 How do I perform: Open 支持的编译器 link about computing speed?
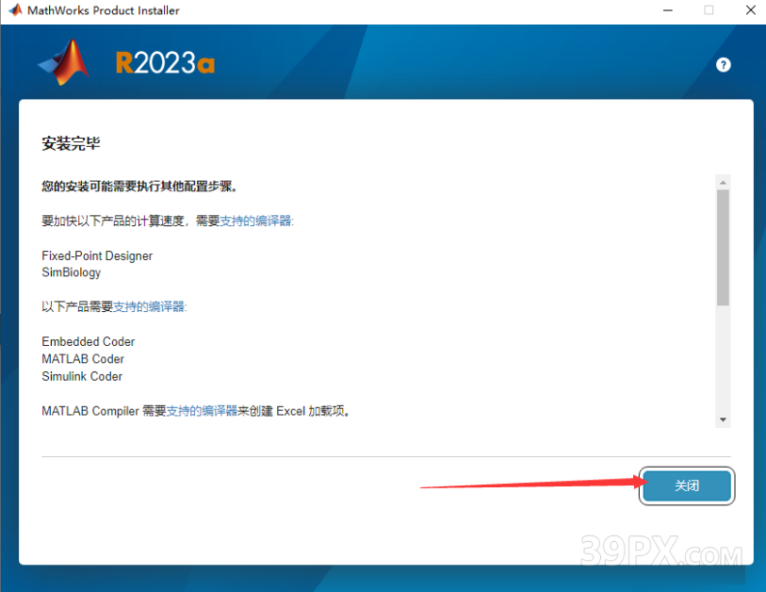(255, 221)
